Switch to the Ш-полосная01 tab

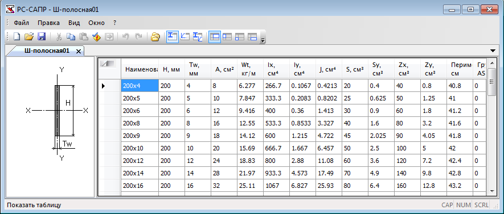coord(47,51)
